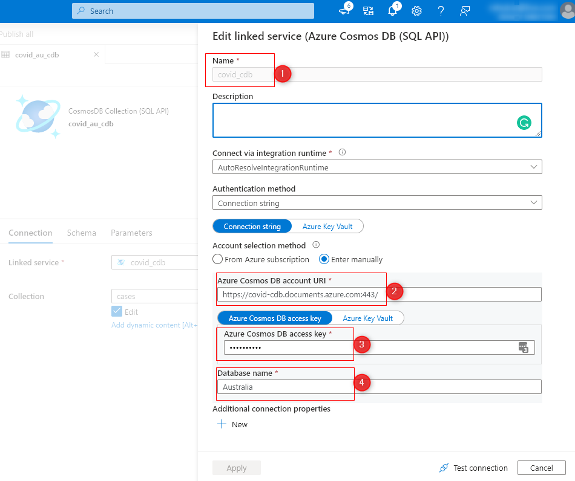Image resolution: width=575 pixels, height=481 pixels.
Task: Click the Database name field Australia
Action: pos(379,387)
